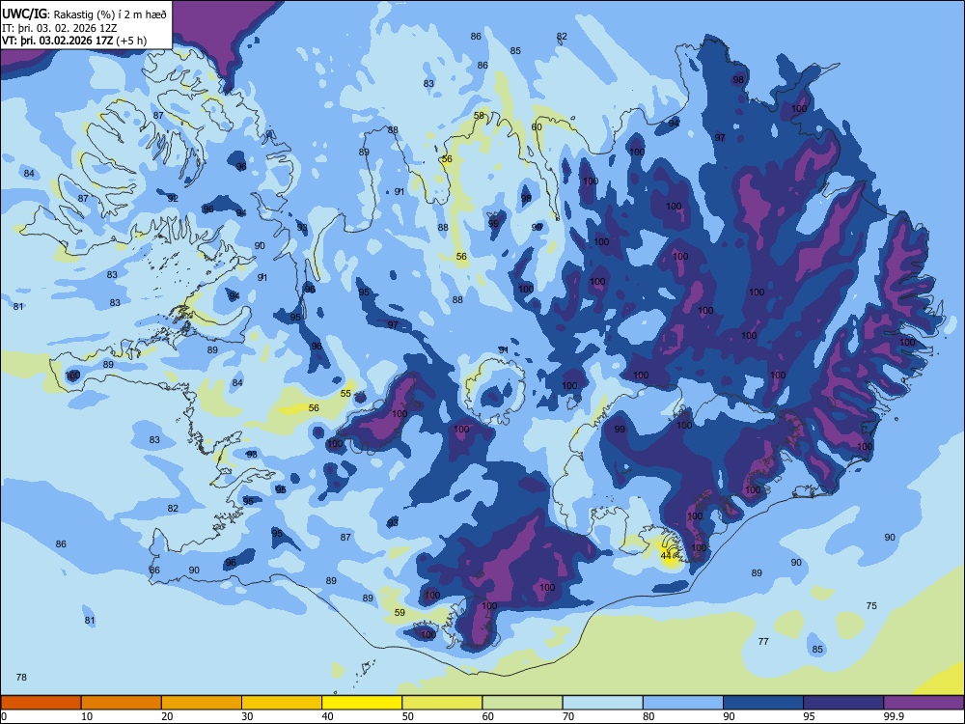Click the '78' value near bottom-left corner
The image size is (965, 724).
[21, 678]
